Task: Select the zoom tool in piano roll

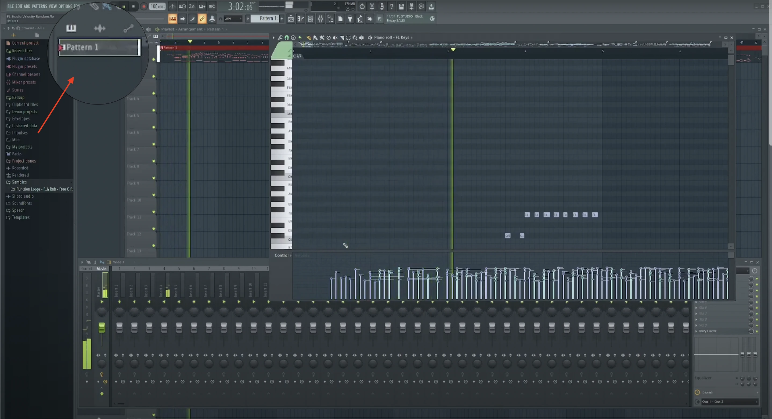Action: (x=355, y=38)
